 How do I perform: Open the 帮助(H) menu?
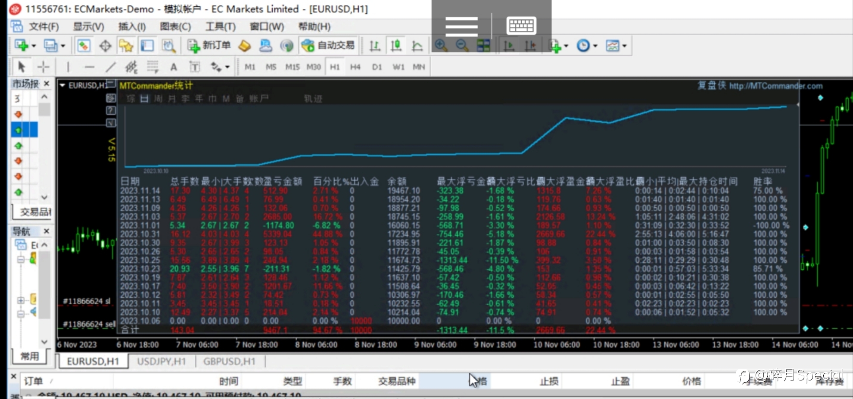tap(314, 27)
